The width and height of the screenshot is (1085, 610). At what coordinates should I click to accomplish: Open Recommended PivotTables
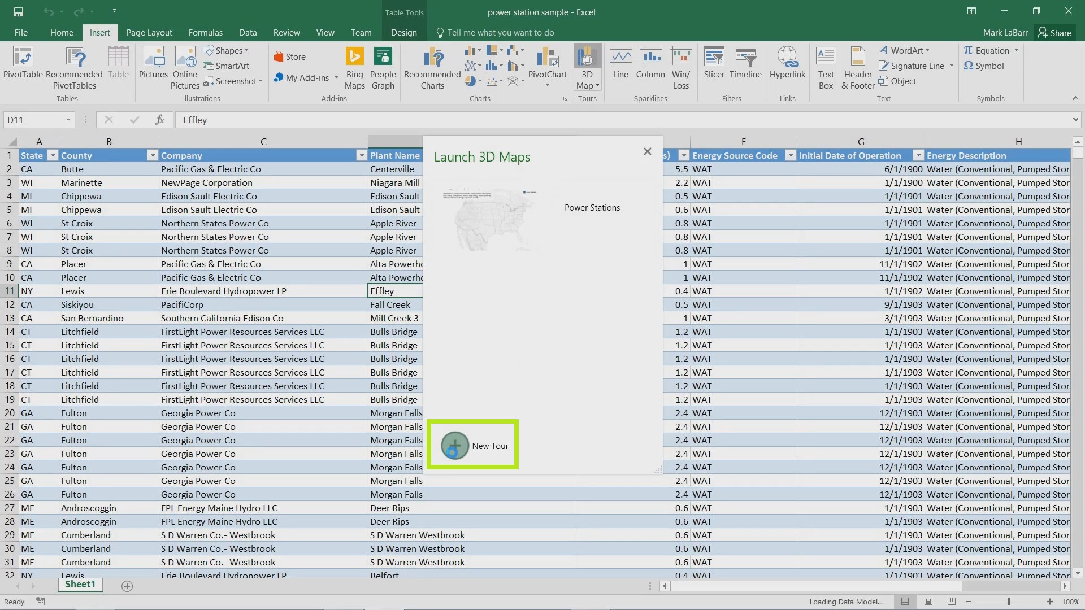[74, 68]
